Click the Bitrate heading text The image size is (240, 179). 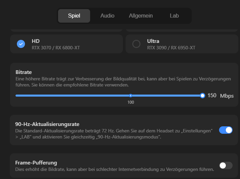point(24,72)
